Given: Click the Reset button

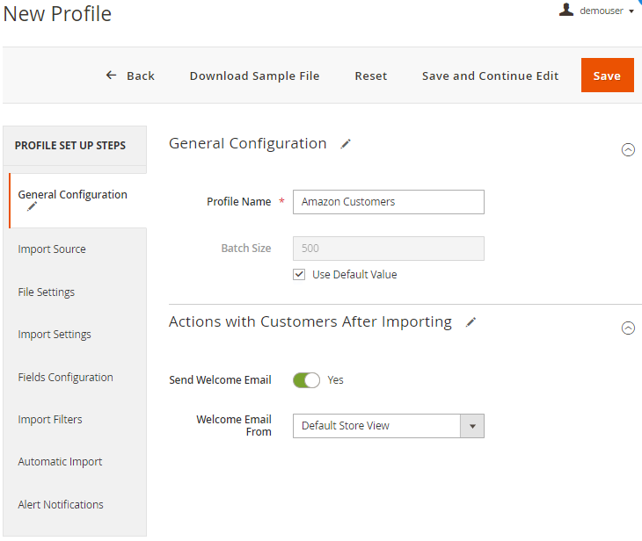Looking at the screenshot, I should (370, 76).
